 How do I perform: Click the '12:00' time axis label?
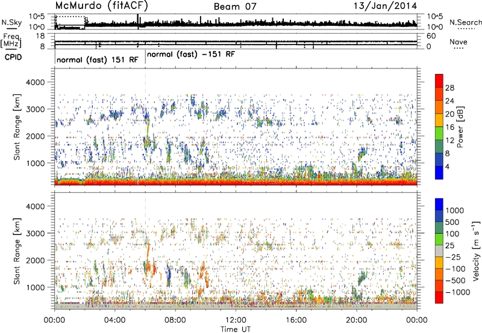tap(236, 320)
